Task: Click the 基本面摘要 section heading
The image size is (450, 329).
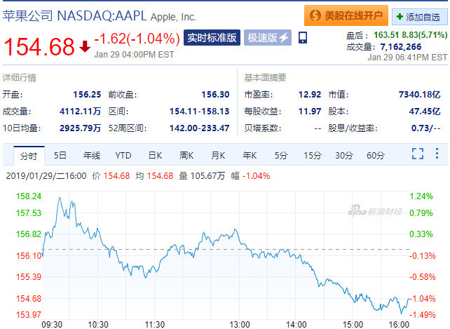Action: 265,78
